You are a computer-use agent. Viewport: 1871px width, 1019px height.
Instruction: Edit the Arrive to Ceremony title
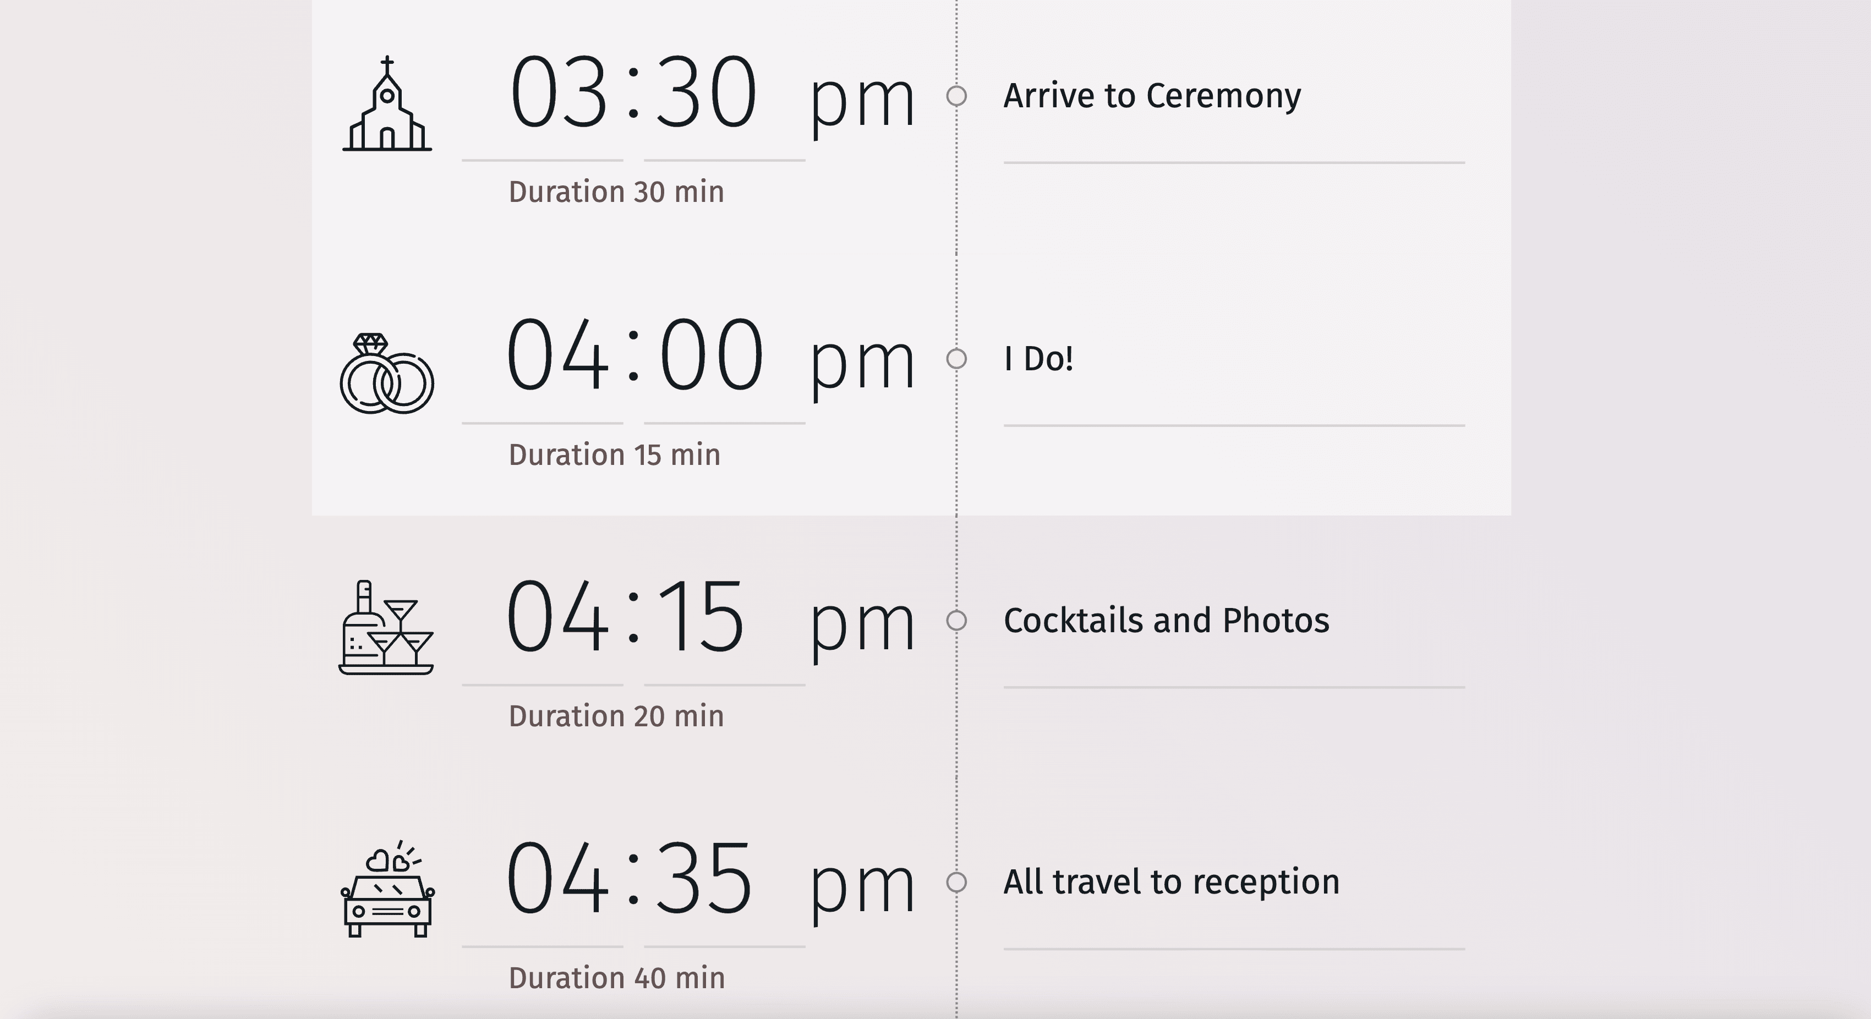click(1152, 96)
